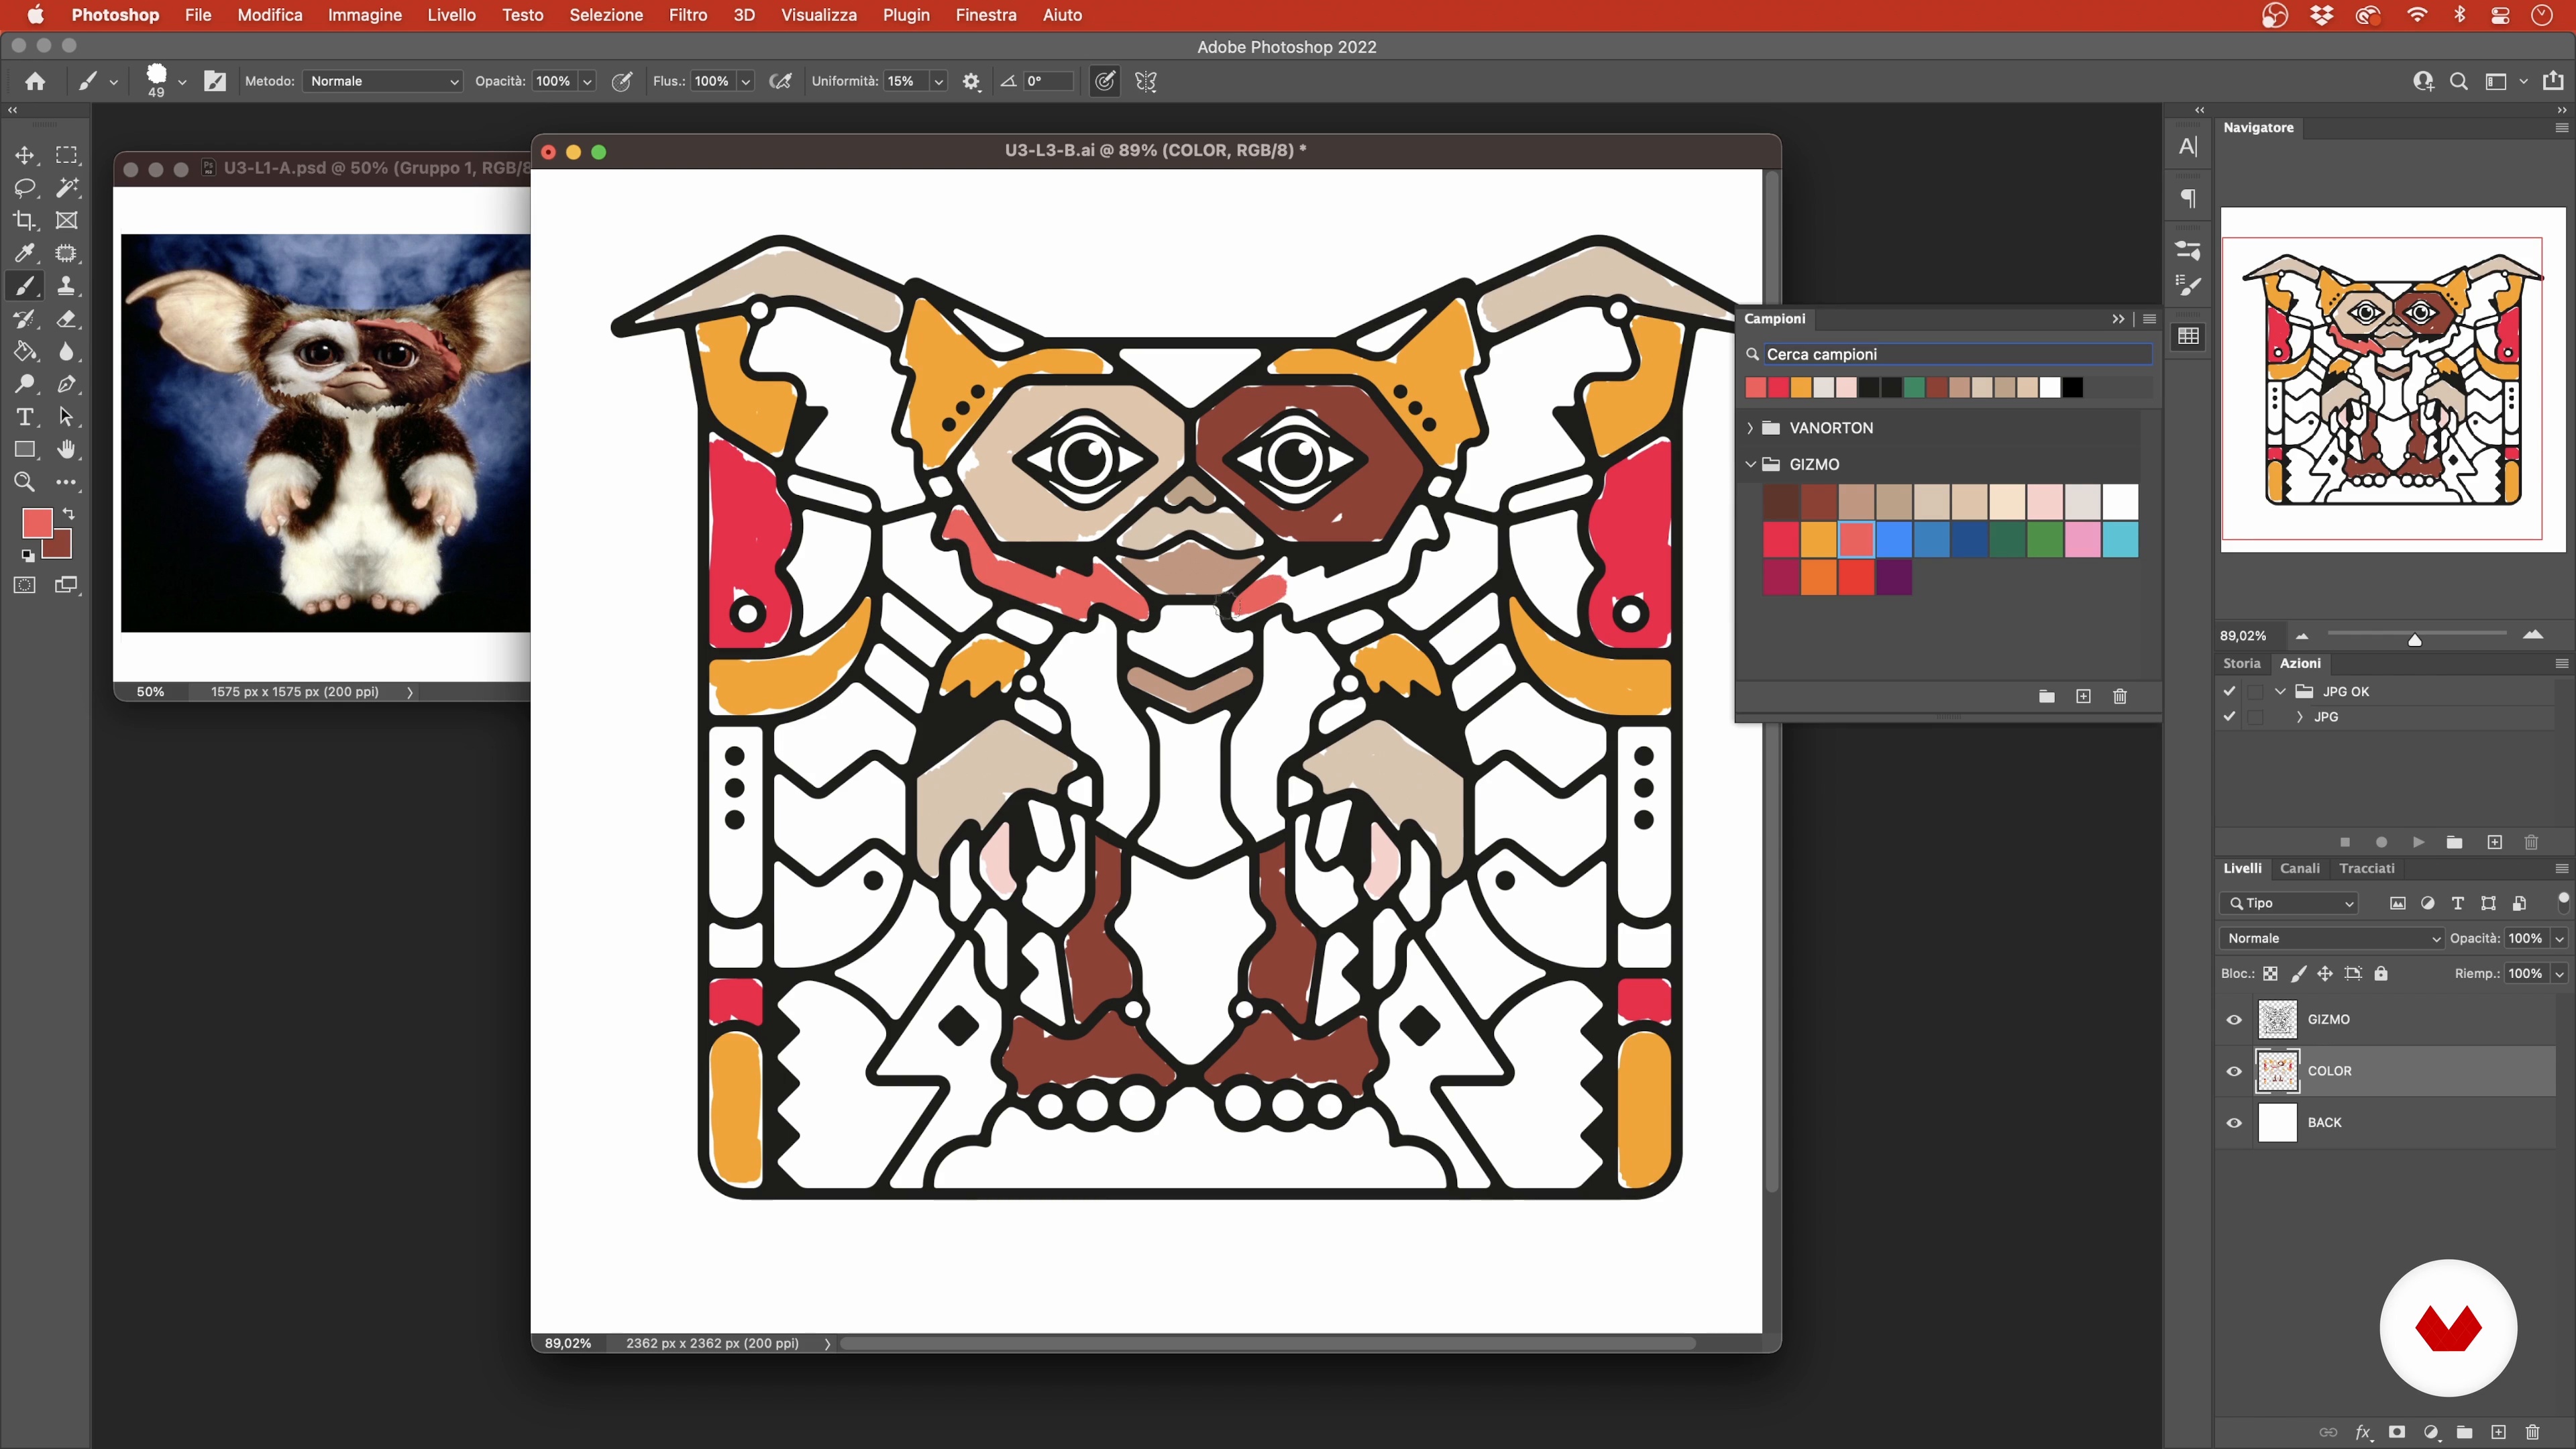
Task: Open the Flusso value dropdown
Action: (745, 82)
